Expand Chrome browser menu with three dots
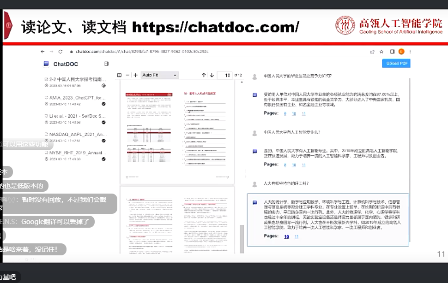Screen dimensions: 448x283 409,52
